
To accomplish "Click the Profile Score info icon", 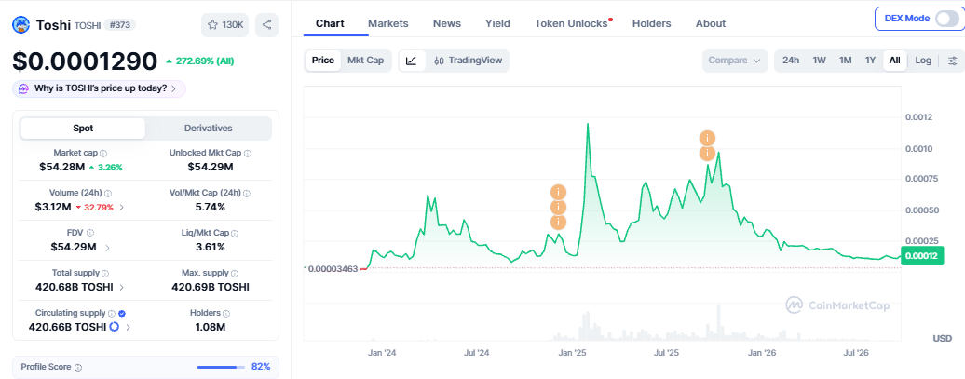I will click(77, 367).
